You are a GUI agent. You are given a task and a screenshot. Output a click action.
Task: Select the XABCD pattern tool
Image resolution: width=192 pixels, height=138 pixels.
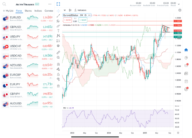point(58,36)
